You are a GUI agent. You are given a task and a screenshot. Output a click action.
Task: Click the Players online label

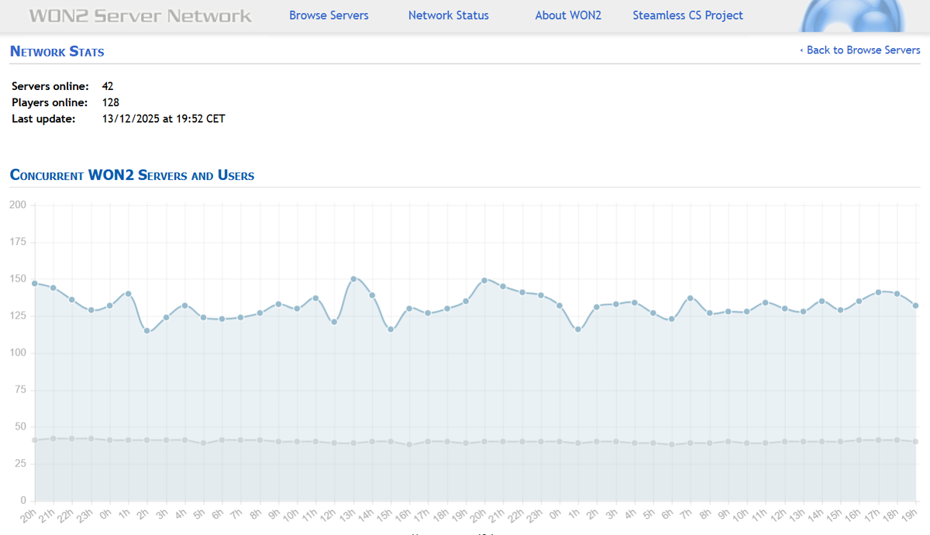[x=50, y=102]
